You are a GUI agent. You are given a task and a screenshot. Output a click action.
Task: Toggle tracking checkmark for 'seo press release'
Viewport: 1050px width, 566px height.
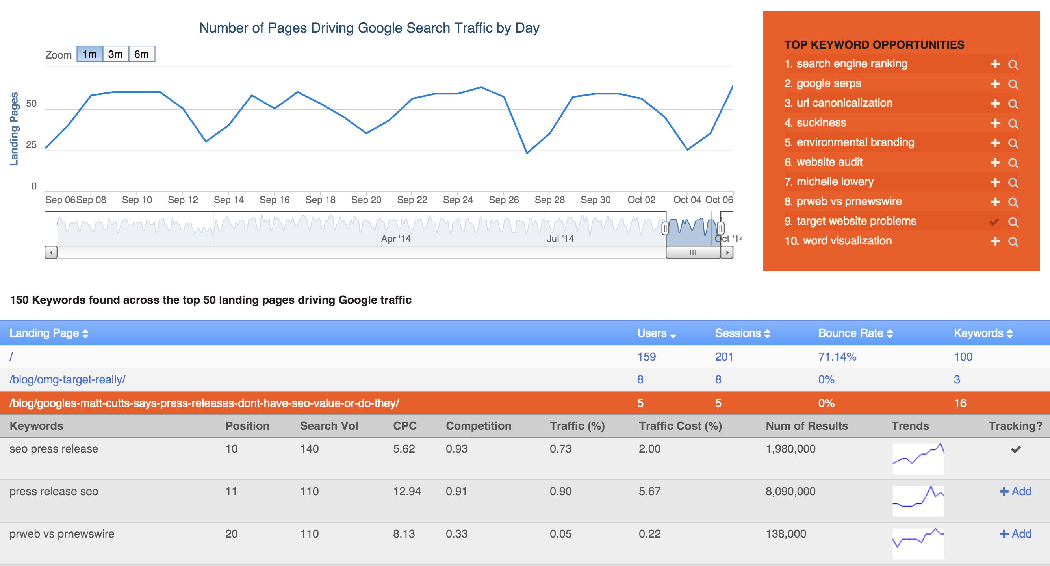(x=1015, y=449)
